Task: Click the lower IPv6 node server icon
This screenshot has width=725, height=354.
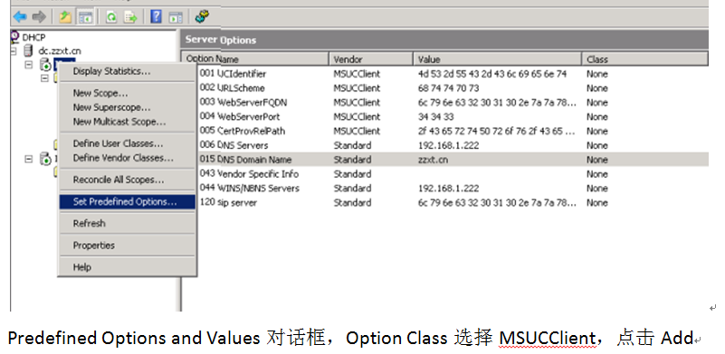Action: [x=45, y=159]
